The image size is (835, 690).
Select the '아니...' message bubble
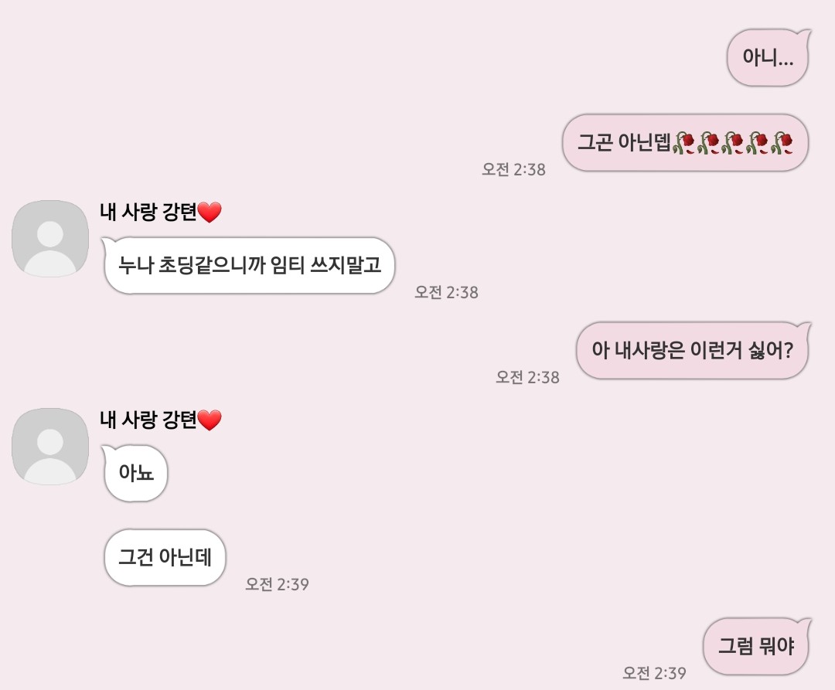coord(768,57)
